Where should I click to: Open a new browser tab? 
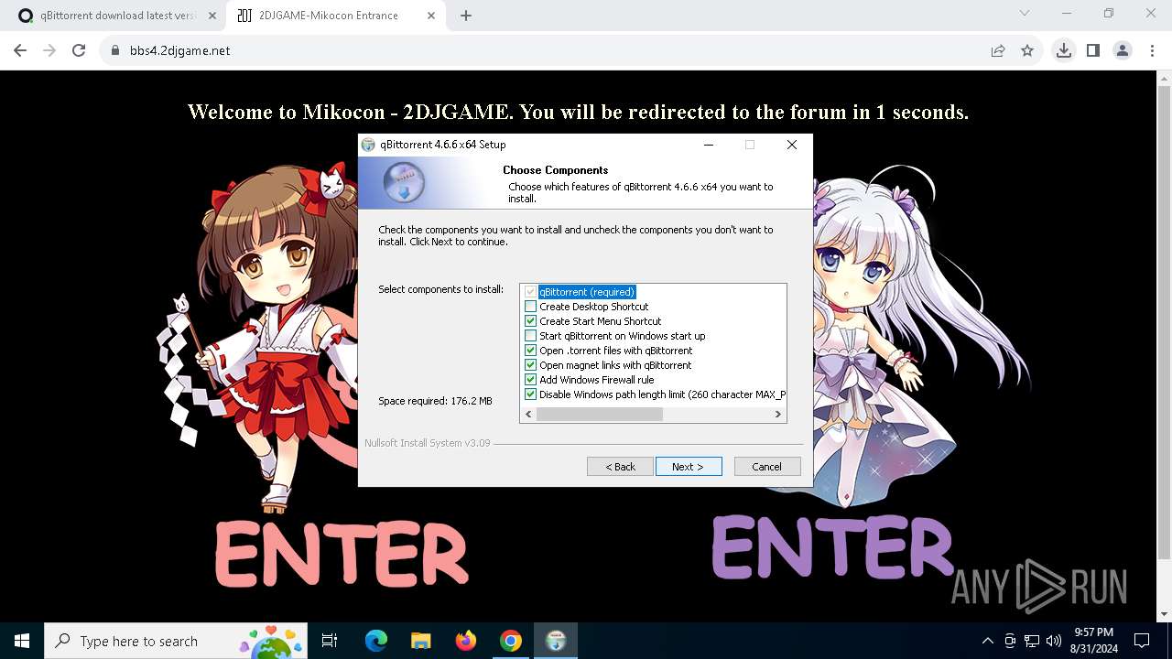pyautogui.click(x=466, y=16)
